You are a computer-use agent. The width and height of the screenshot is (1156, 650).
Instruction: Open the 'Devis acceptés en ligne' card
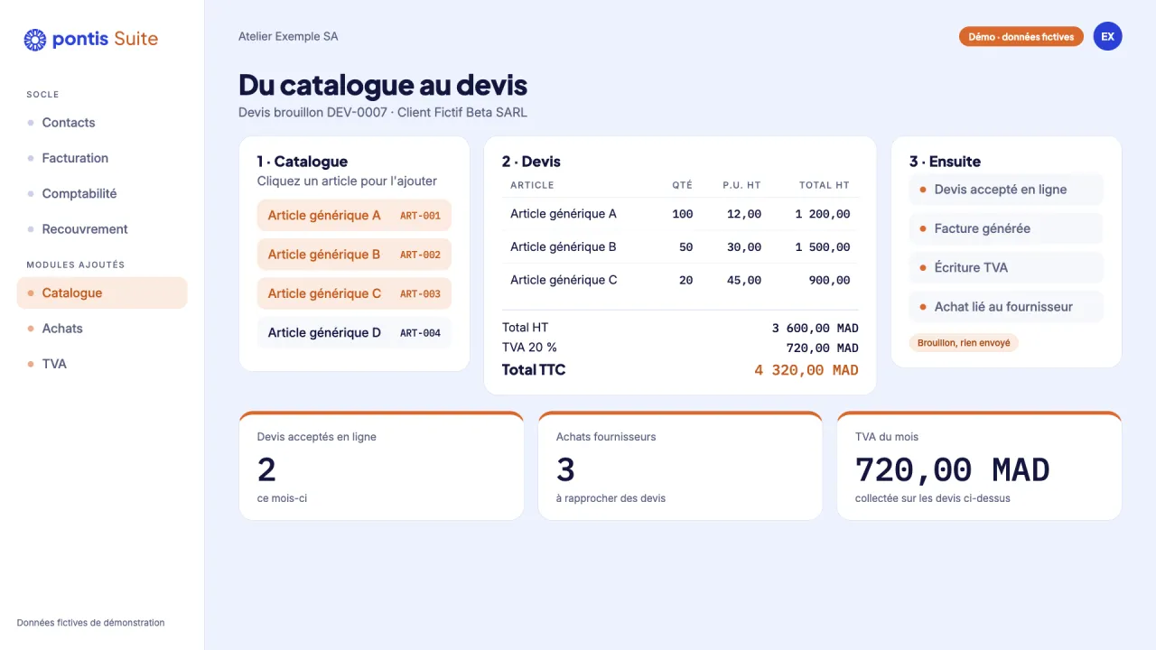coord(381,466)
